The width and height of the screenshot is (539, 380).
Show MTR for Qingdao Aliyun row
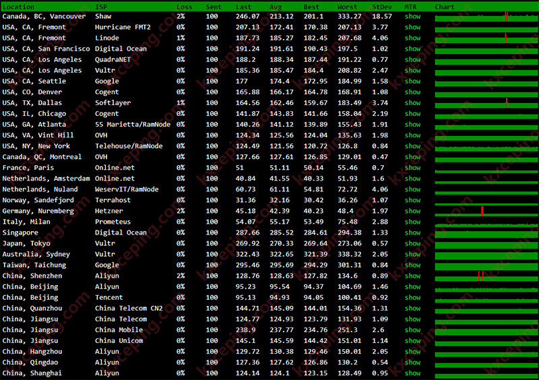click(412, 362)
